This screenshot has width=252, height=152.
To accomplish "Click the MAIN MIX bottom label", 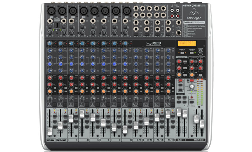I will pos(199,140).
